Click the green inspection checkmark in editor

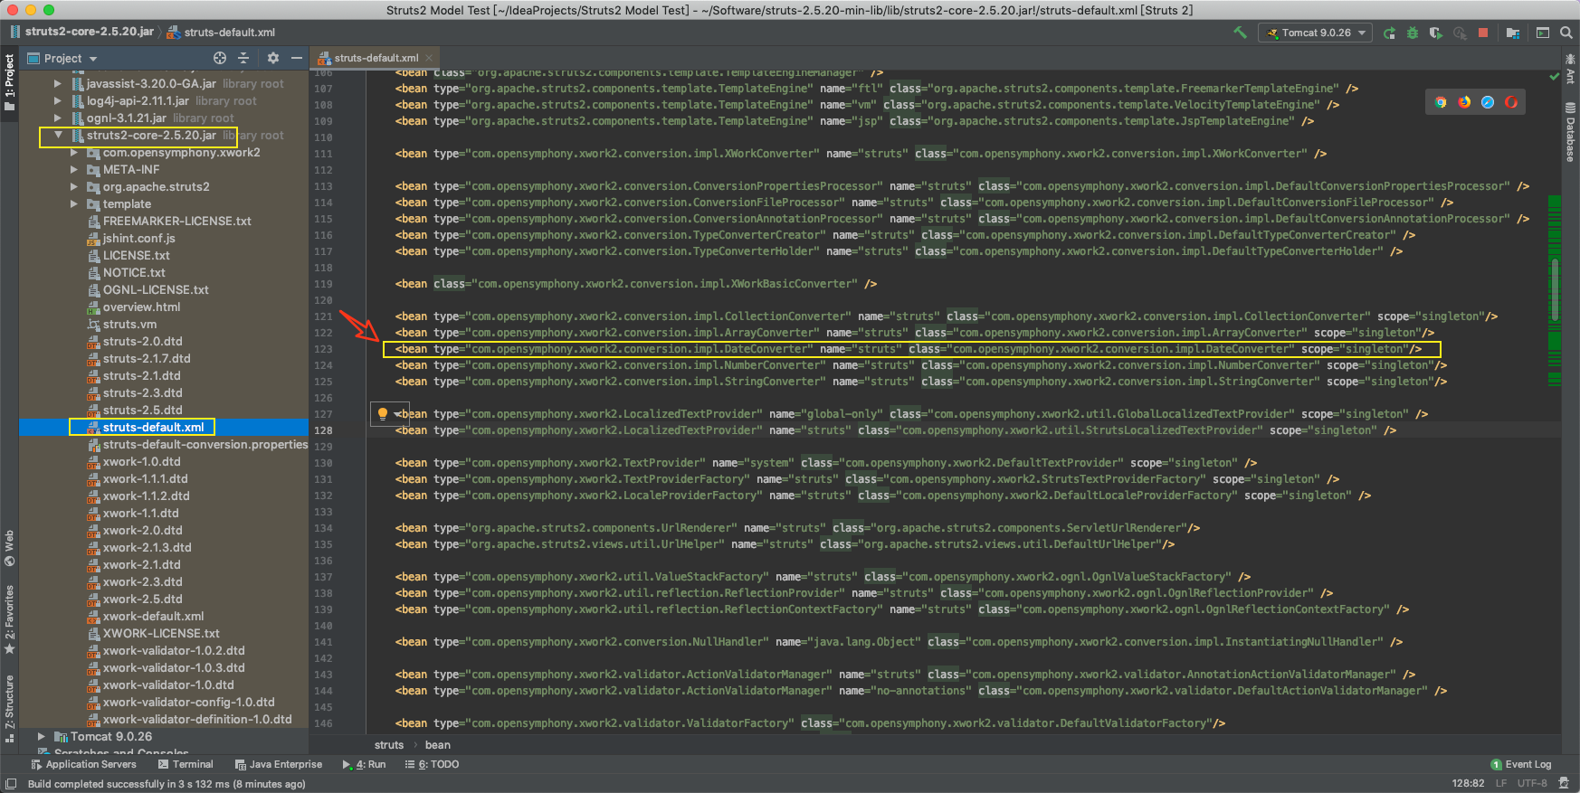tap(1555, 77)
